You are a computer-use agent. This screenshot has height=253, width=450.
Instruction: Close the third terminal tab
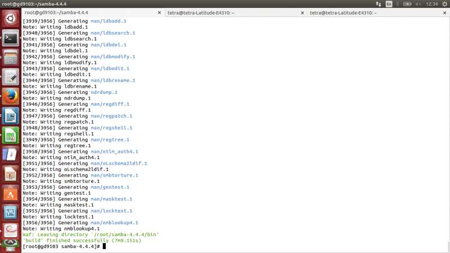444,12
